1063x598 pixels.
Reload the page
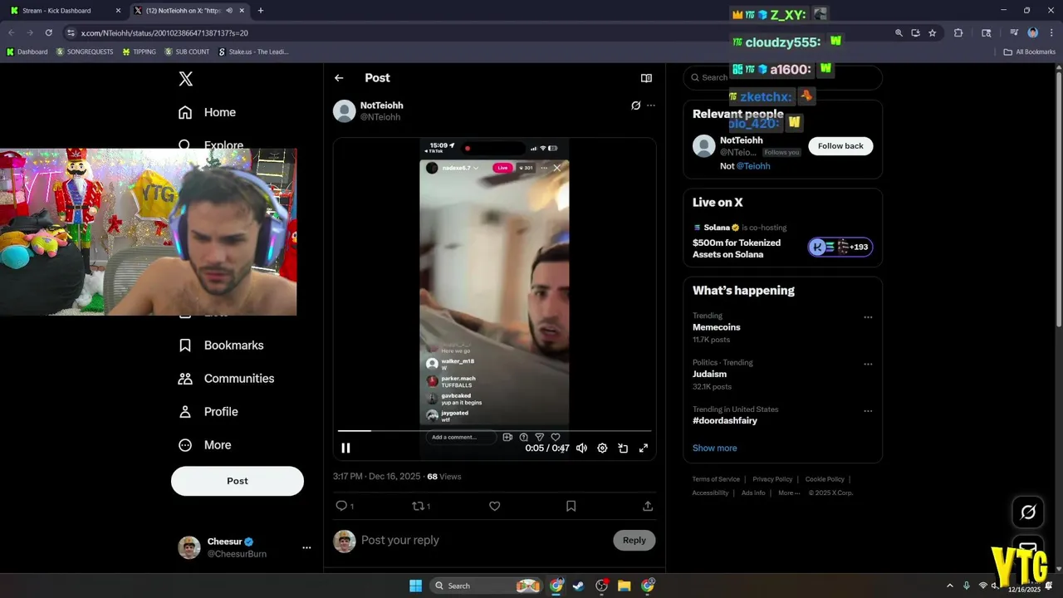(x=48, y=33)
